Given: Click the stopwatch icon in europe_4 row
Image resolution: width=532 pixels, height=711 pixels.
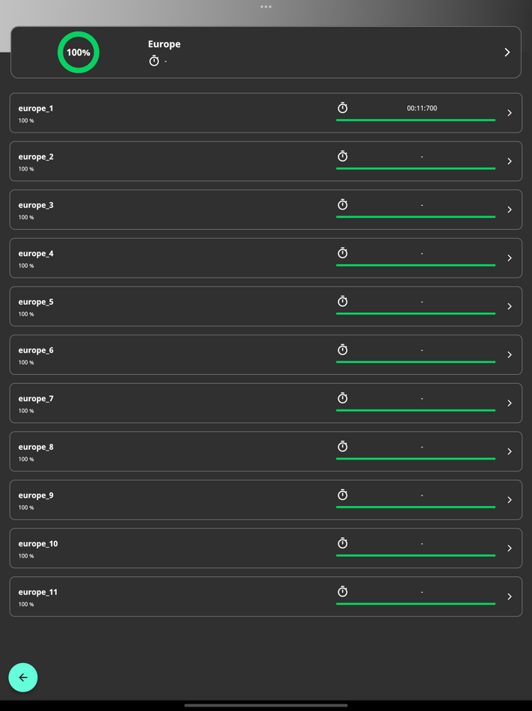Looking at the screenshot, I should click(343, 253).
